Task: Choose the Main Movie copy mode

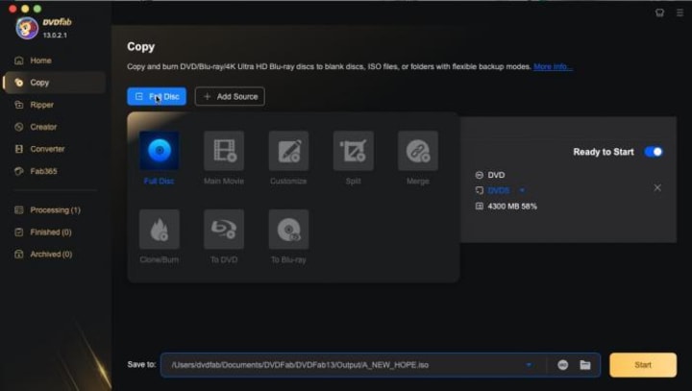Action: coord(224,151)
